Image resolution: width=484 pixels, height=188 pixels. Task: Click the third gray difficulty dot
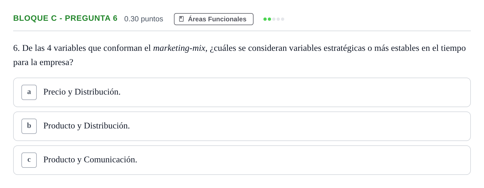[x=274, y=19]
